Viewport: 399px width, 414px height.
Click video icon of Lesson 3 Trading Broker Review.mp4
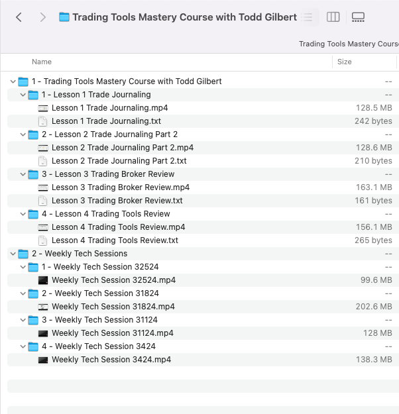43,187
